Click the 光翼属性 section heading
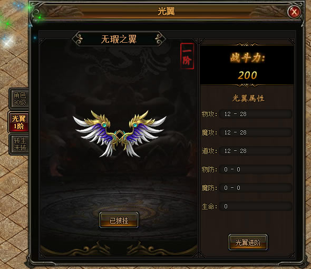 pos(248,98)
